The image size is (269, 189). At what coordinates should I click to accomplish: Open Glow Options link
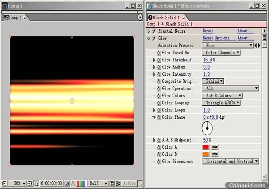click(x=225, y=38)
